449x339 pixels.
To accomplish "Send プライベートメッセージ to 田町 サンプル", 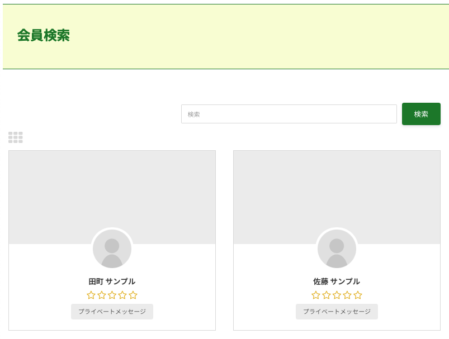I will click(x=112, y=312).
